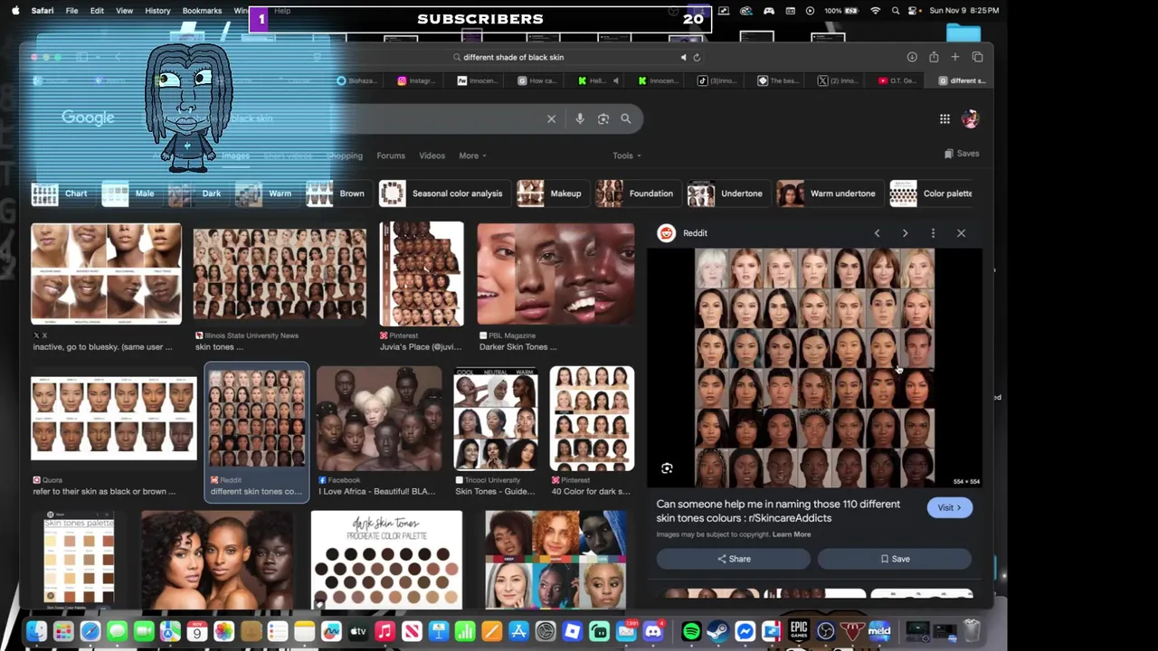The height and width of the screenshot is (651, 1158).
Task: Select the Brown filter chip
Action: [x=337, y=193]
